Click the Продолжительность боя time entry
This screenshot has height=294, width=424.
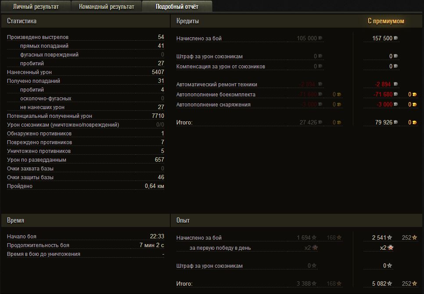tap(86, 245)
